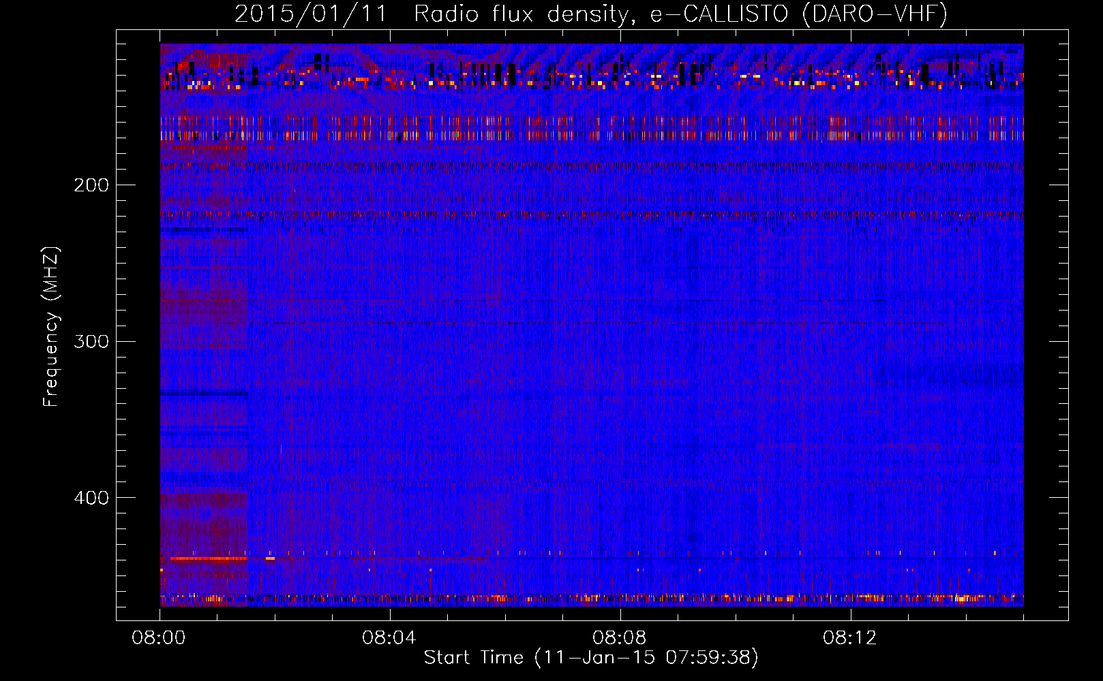Screen dimensions: 1103x681
Task: Click the 08:00 time tick label
Action: point(159,638)
